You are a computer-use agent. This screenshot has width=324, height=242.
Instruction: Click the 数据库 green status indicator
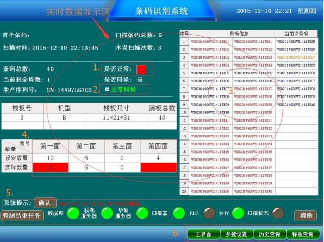[73, 213]
